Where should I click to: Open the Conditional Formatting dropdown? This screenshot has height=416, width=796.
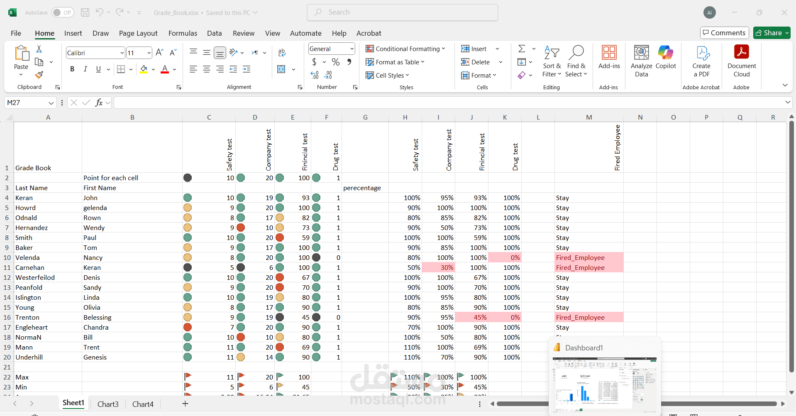point(405,49)
